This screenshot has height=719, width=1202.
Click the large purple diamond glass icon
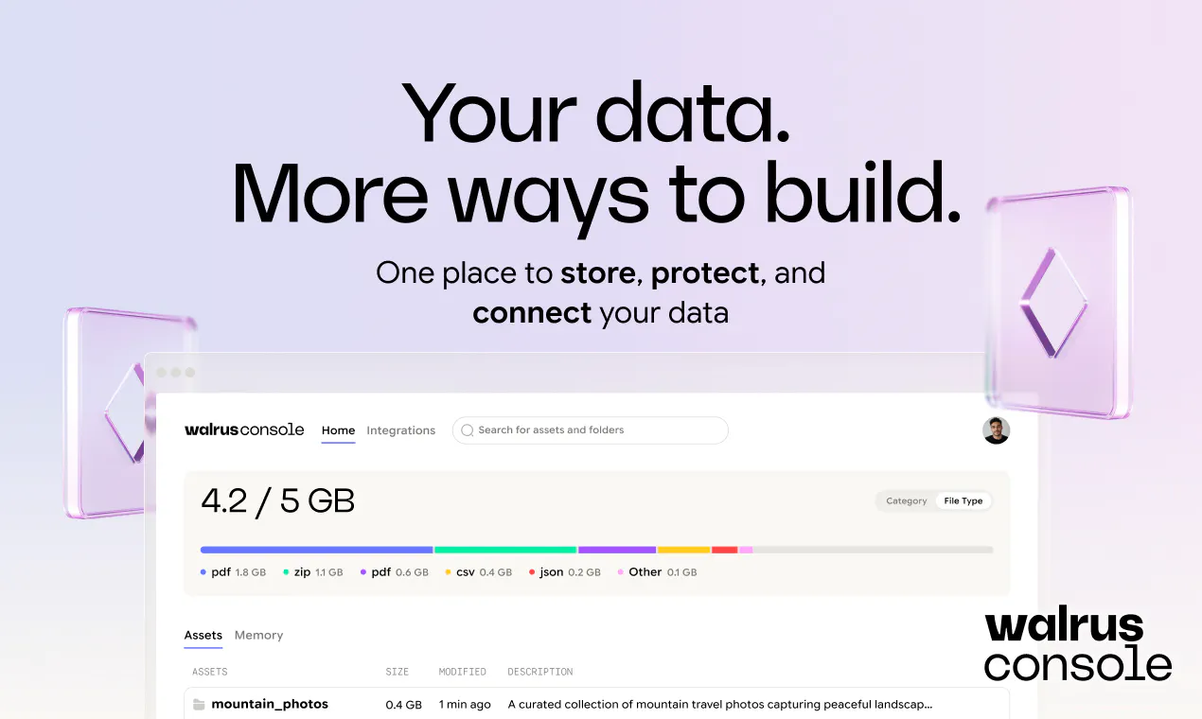[x=1058, y=303]
